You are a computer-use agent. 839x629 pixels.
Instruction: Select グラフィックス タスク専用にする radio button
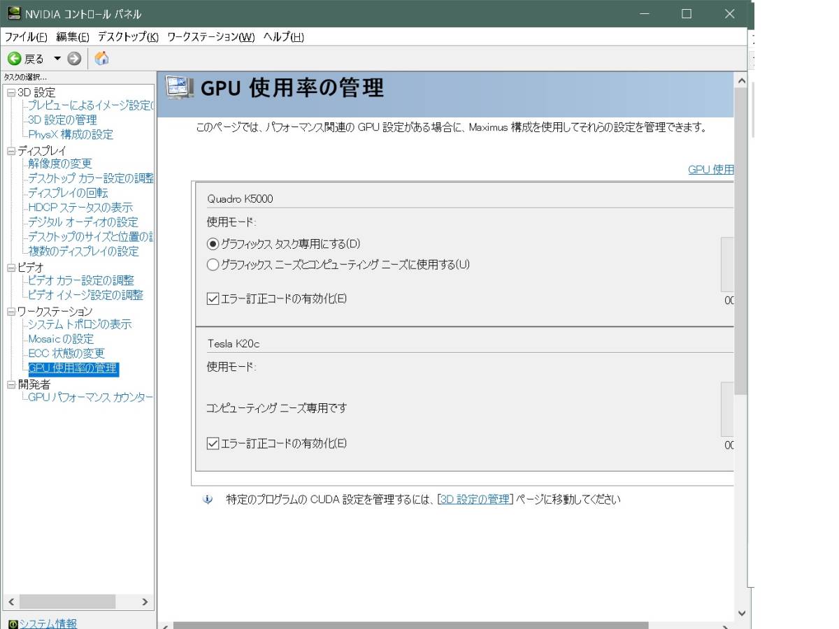click(x=213, y=244)
